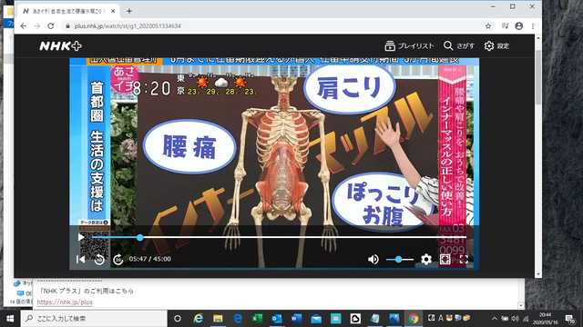The height and width of the screenshot is (327, 583).
Task: Open the https://nhk.jp/plus link
Action: [x=65, y=302]
